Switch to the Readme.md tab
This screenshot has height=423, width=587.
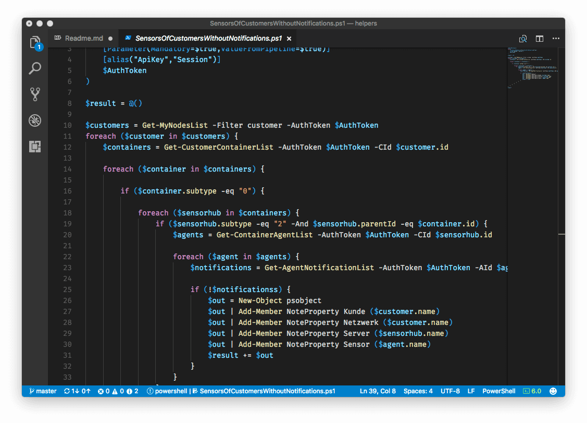click(83, 39)
